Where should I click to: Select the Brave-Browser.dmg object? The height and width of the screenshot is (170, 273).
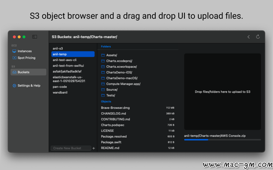click(137, 108)
